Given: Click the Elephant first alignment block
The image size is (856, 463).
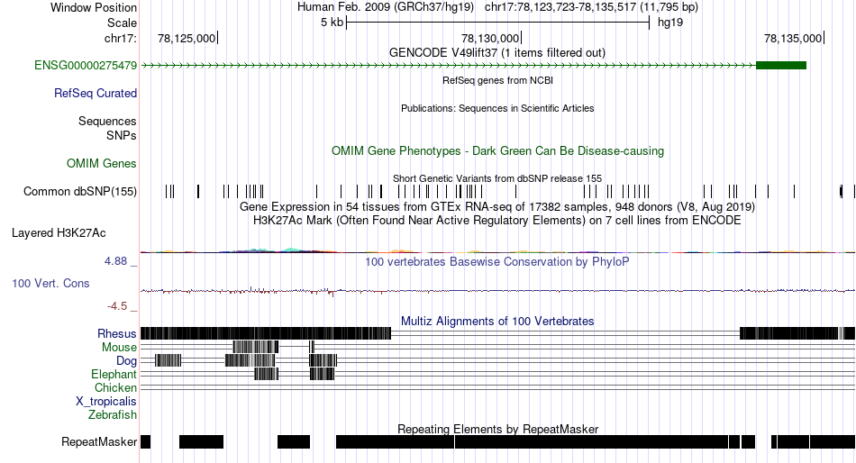Looking at the screenshot, I should (x=267, y=374).
